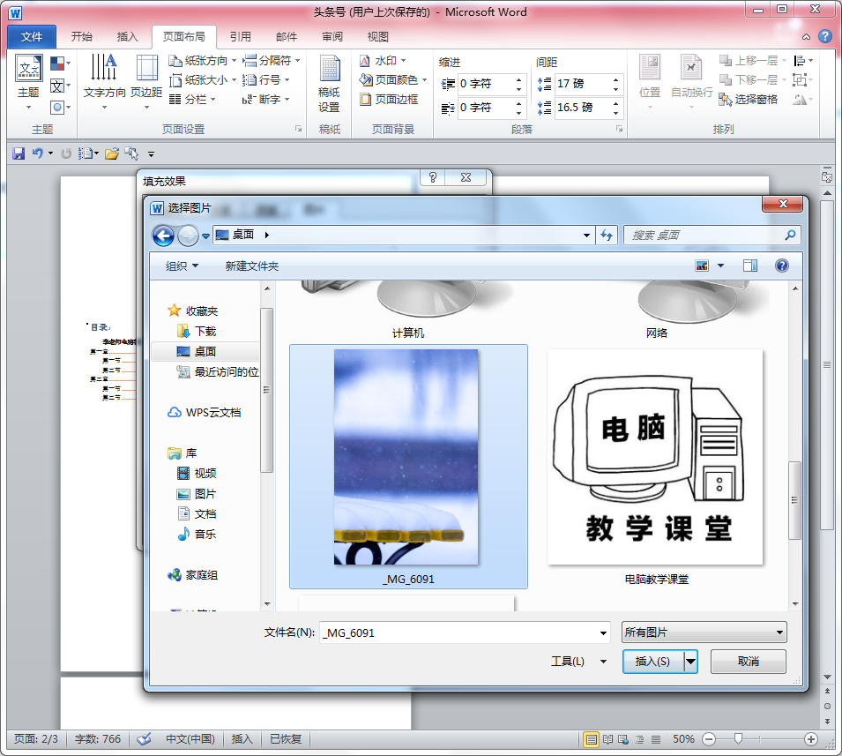Click 新建文件夹 to create a new folder
This screenshot has height=756, width=842.
coord(251,266)
